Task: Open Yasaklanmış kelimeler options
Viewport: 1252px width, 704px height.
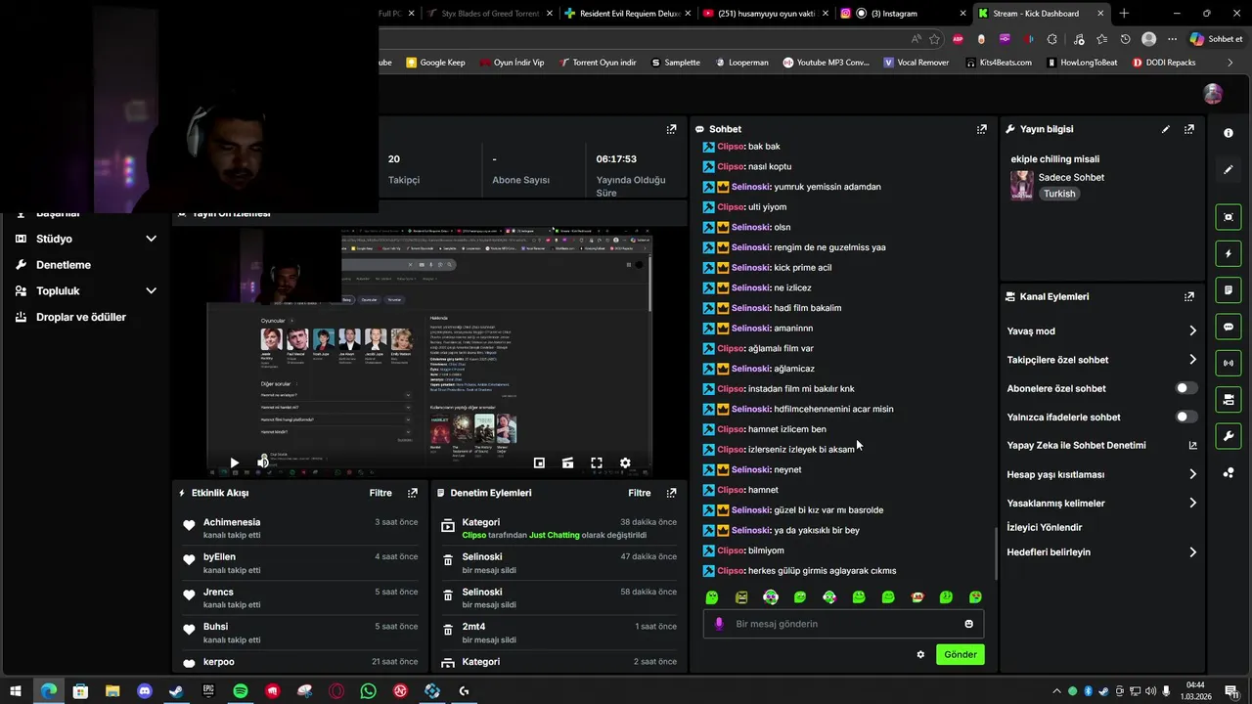Action: pyautogui.click(x=1101, y=503)
